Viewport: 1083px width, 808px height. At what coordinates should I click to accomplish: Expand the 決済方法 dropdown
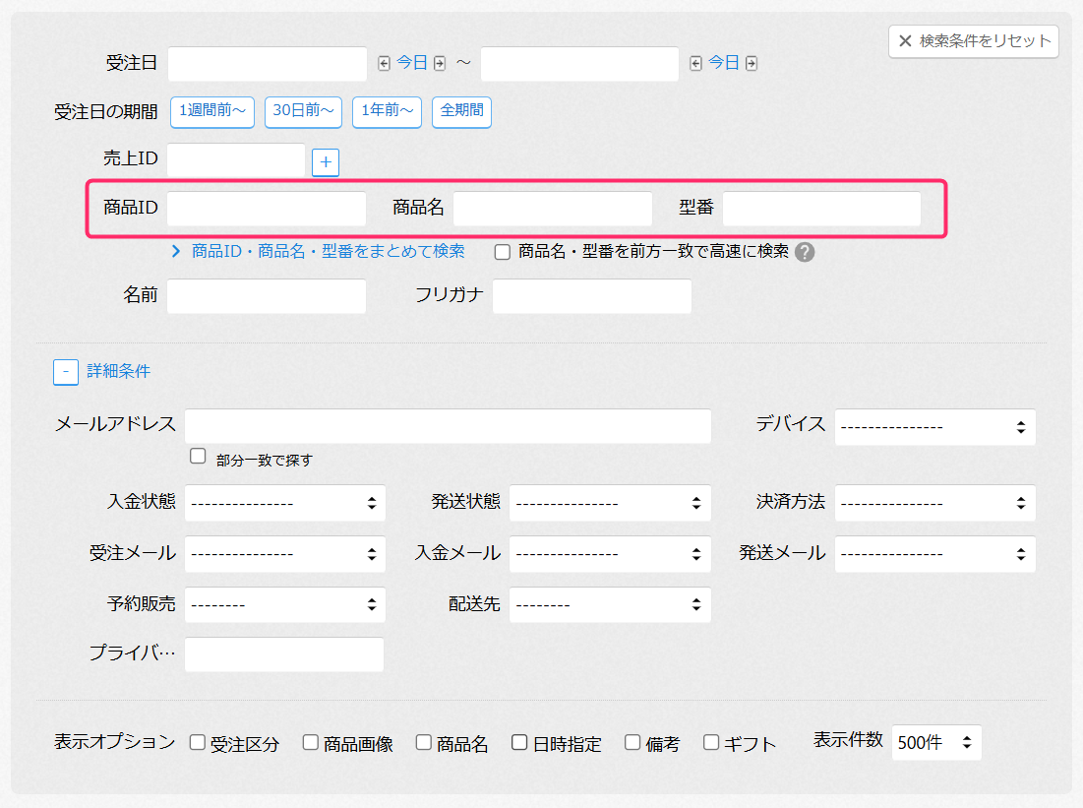tap(934, 503)
